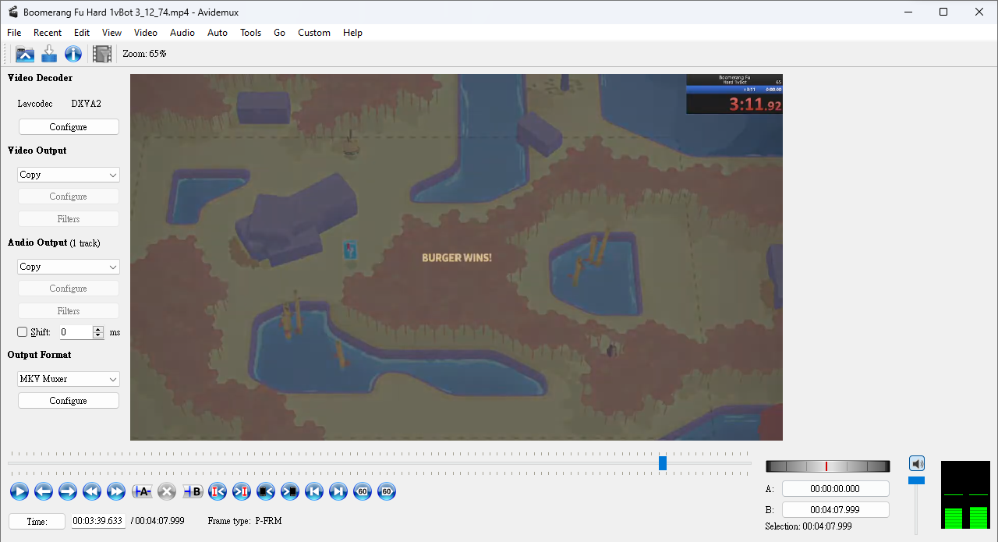The height and width of the screenshot is (542, 998).
Task: Go to previous frame with left arrow
Action: point(44,491)
